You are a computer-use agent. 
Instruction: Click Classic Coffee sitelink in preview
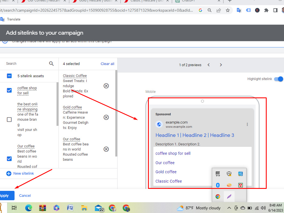pyautogui.click(x=169, y=181)
